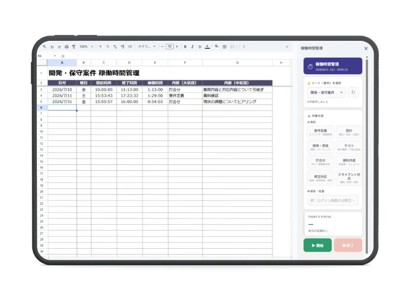The height and width of the screenshot is (307, 410).
Task: Click the search magnifier icon in toolbar
Action: click(45, 47)
